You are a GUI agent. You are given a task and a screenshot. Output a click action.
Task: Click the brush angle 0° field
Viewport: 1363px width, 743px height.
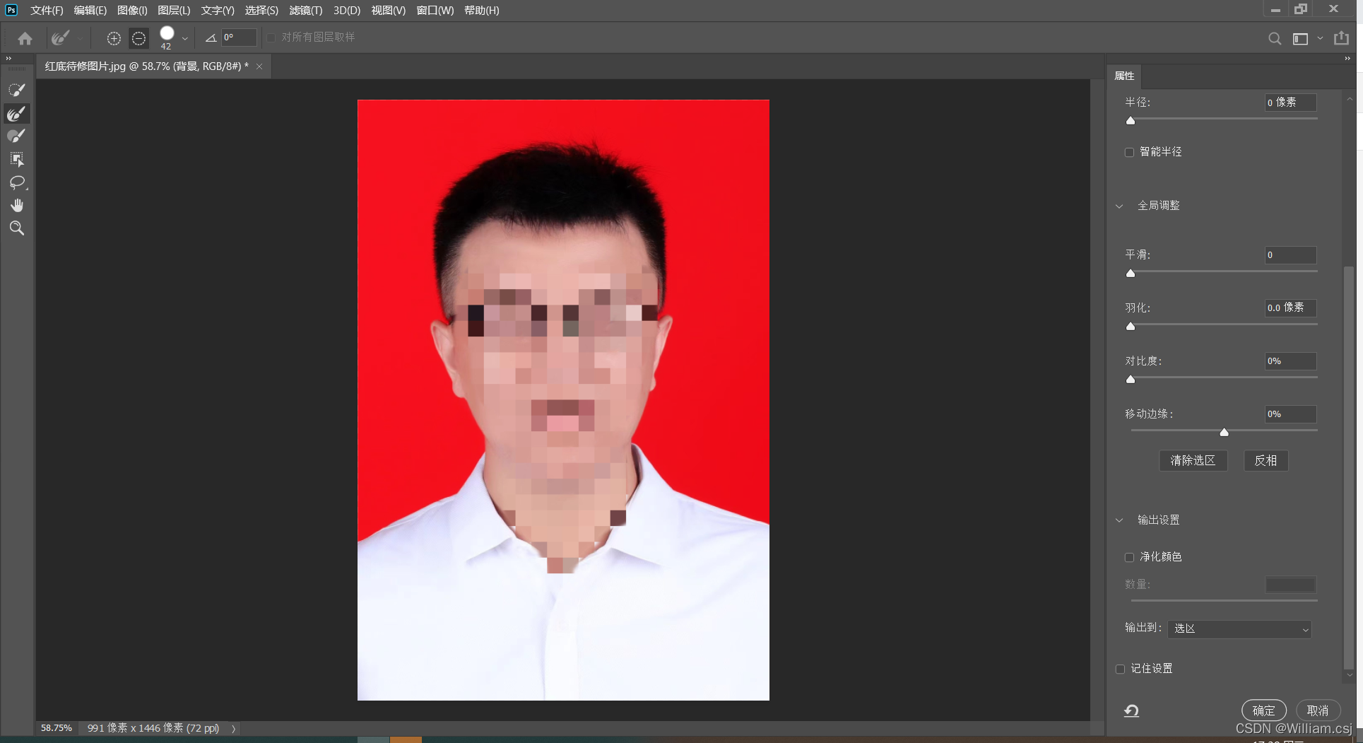(x=239, y=37)
